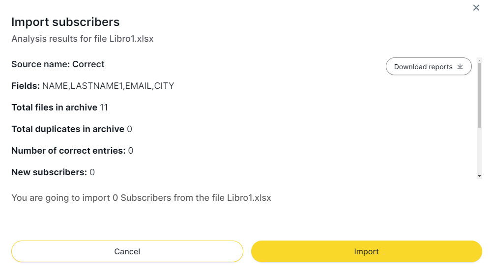Click the Number of correct entries row

point(72,151)
